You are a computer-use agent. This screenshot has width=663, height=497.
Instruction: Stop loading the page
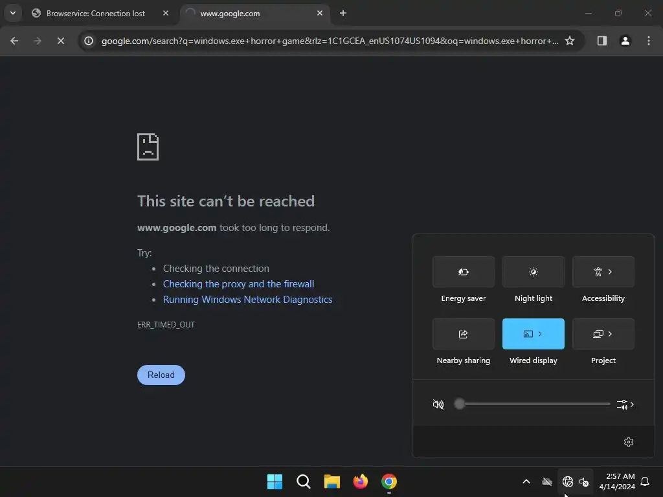coord(61,41)
